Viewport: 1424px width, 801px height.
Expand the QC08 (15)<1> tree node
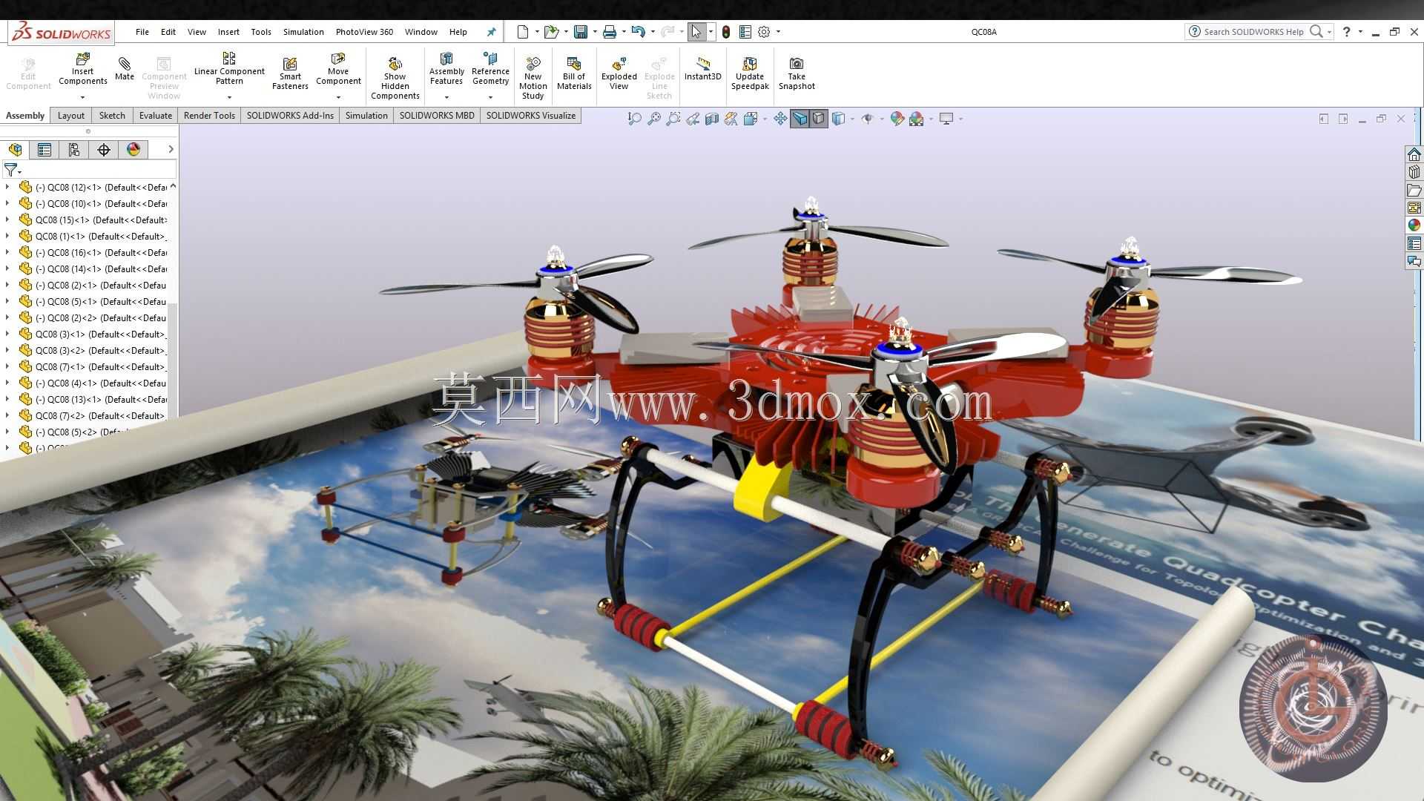tap(7, 220)
